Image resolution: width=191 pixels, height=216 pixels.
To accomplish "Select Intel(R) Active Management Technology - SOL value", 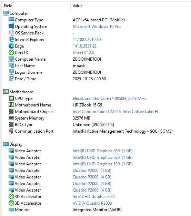I will 123,131.
